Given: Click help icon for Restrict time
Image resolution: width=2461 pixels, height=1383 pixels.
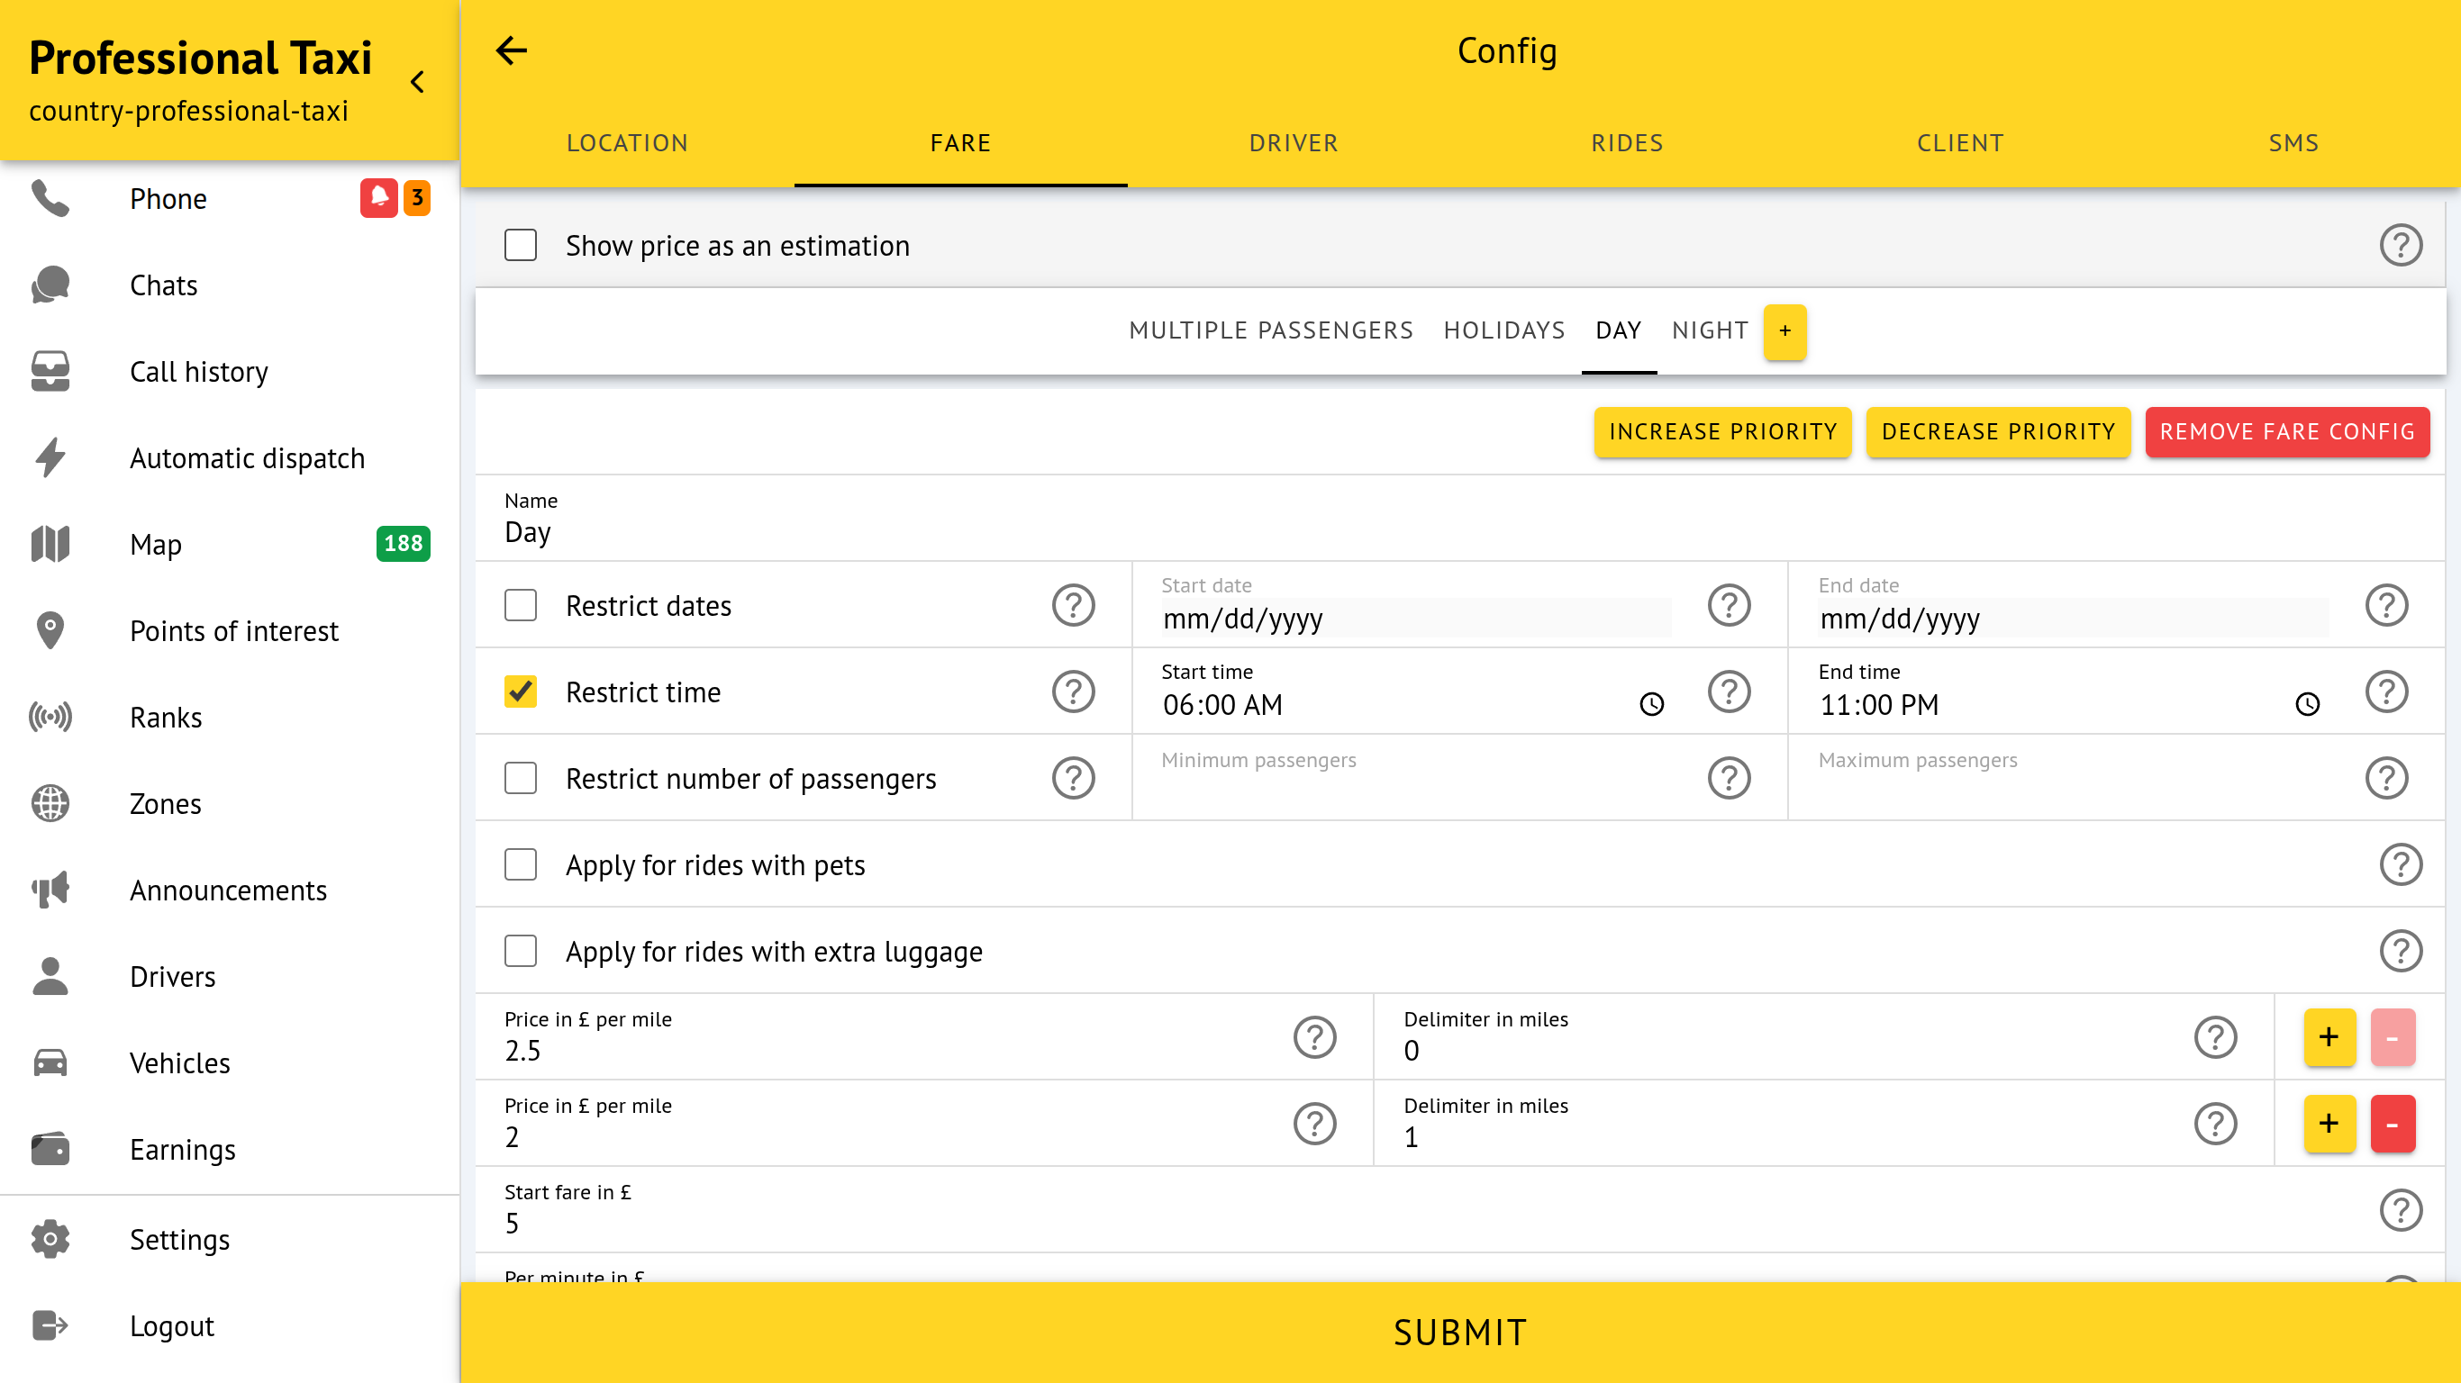Looking at the screenshot, I should pyautogui.click(x=1073, y=691).
